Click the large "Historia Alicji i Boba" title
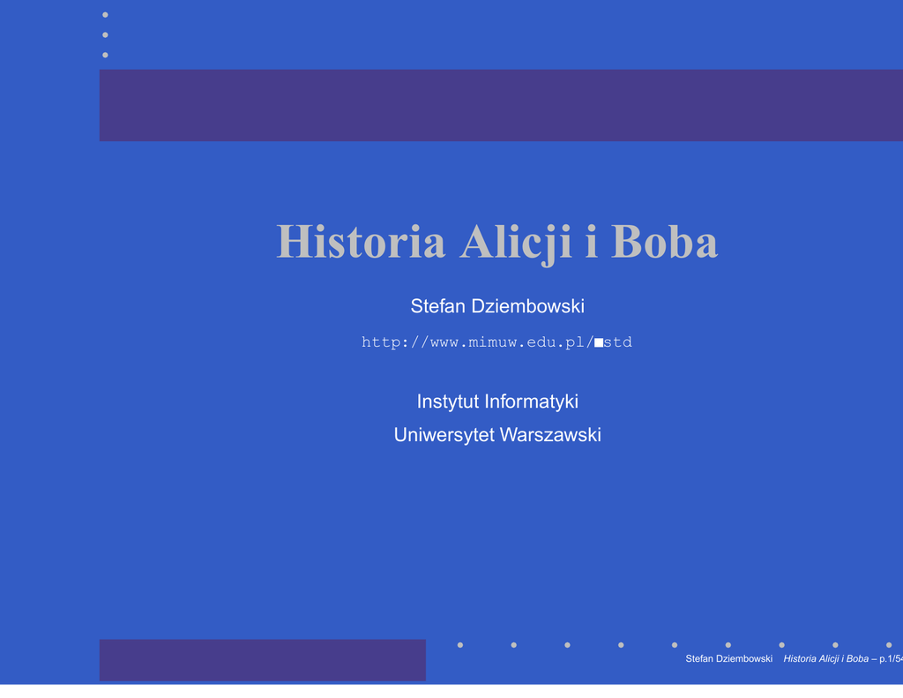This screenshot has height=698, width=903. [496, 242]
